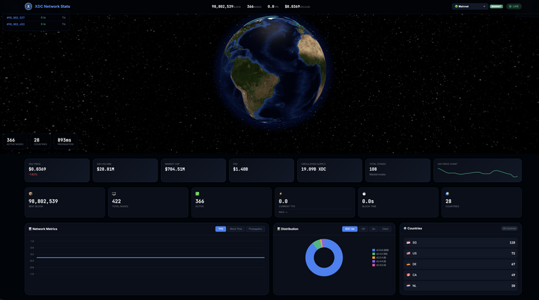The height and width of the screenshot is (300, 539).
Task: Click the Best Block box icon
Action: click(31, 194)
